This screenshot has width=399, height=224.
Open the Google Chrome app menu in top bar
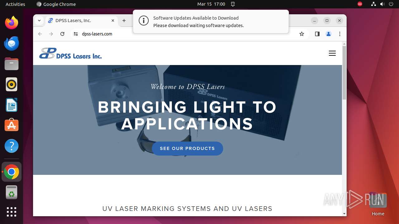tap(56, 4)
